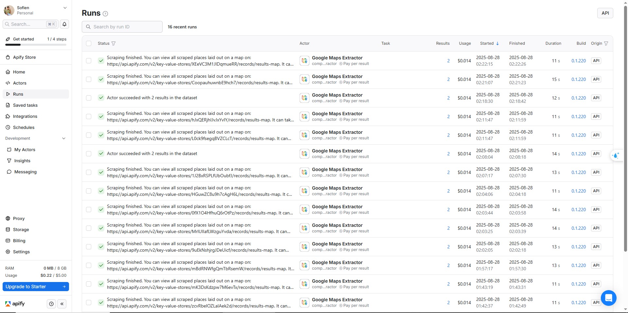Check the run started at 02:22:15
This screenshot has height=313, width=628.
(x=89, y=61)
